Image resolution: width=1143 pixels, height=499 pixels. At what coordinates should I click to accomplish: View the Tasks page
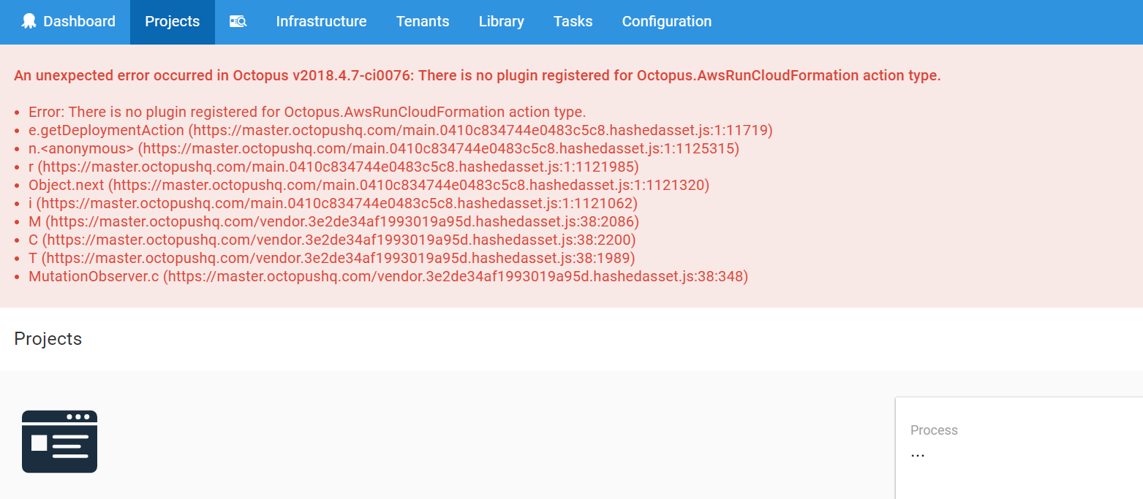click(x=573, y=21)
